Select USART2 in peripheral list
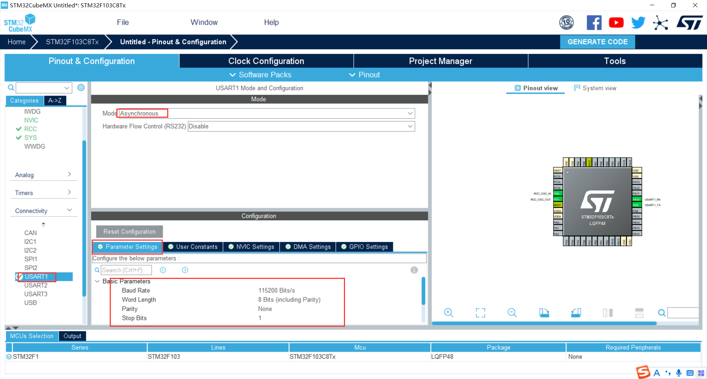Viewport: 707px width, 379px height. click(36, 285)
